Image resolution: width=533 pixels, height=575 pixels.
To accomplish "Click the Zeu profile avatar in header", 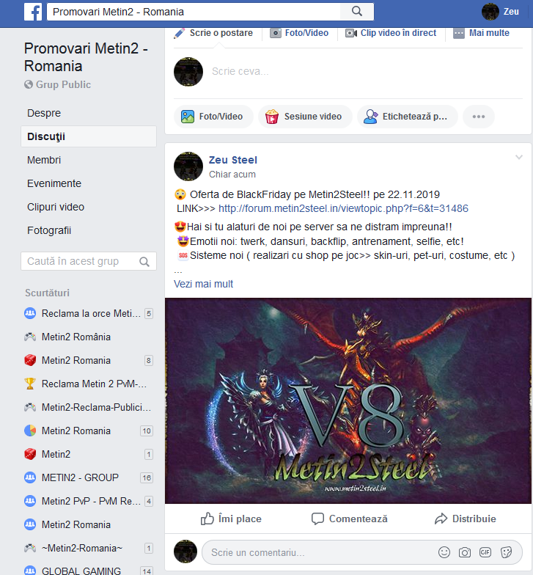I will coord(490,12).
